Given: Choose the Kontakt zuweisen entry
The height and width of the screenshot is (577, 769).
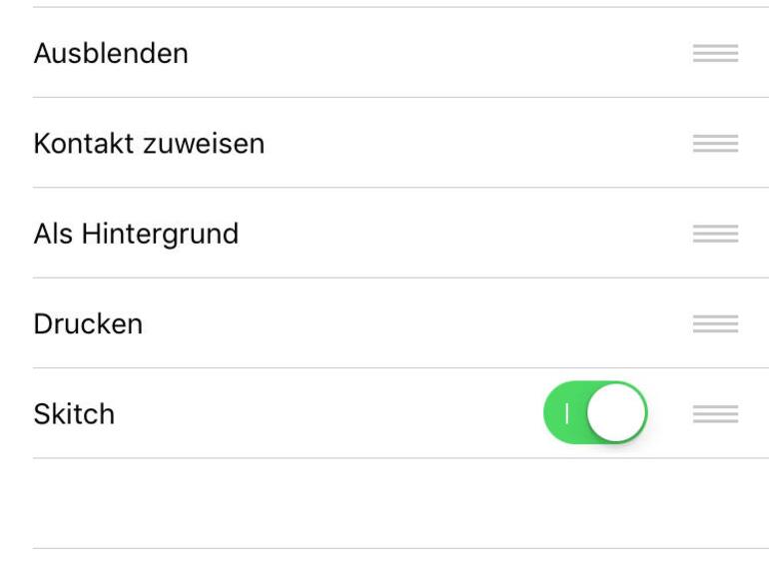Looking at the screenshot, I should pos(149,144).
